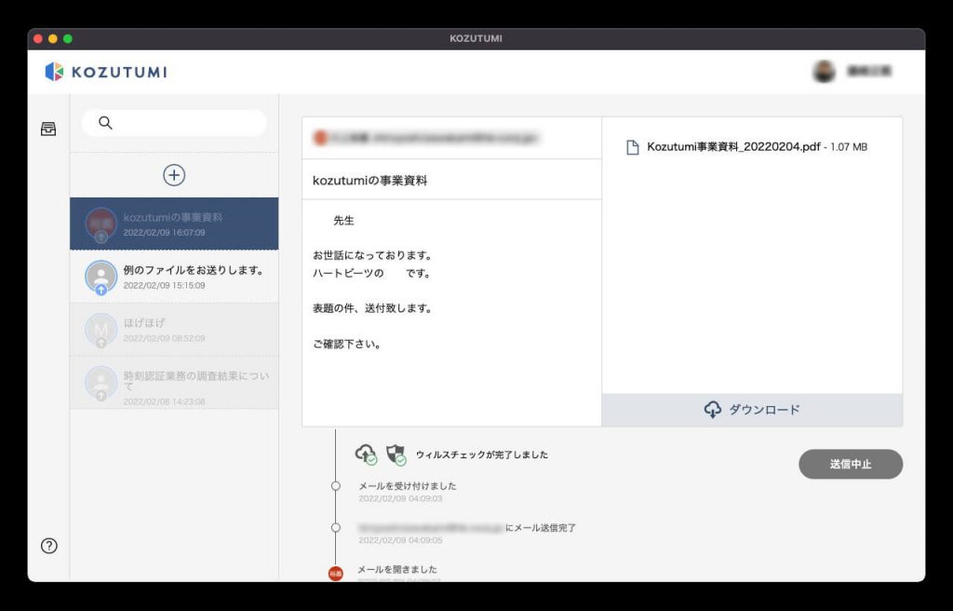
Task: Click the macOS yellow minimize window button
Action: click(53, 38)
